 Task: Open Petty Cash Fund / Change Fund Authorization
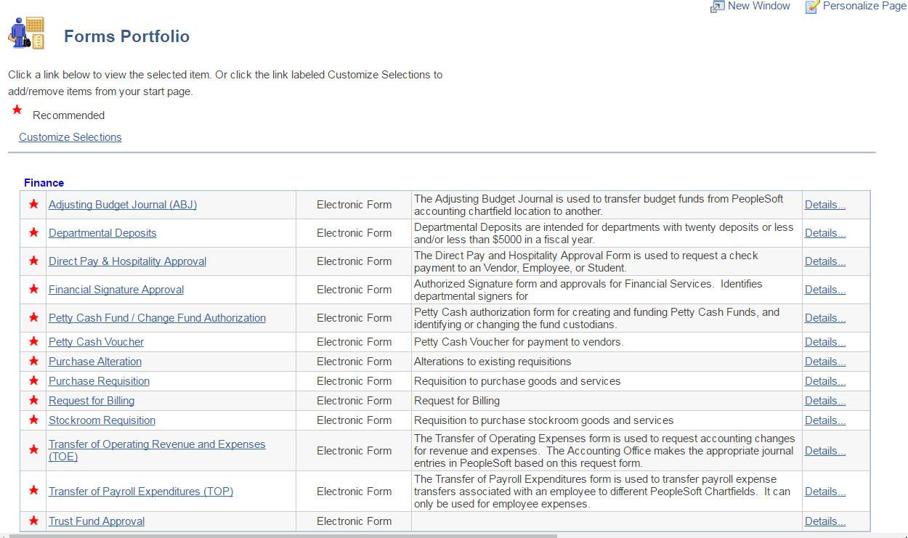point(157,318)
